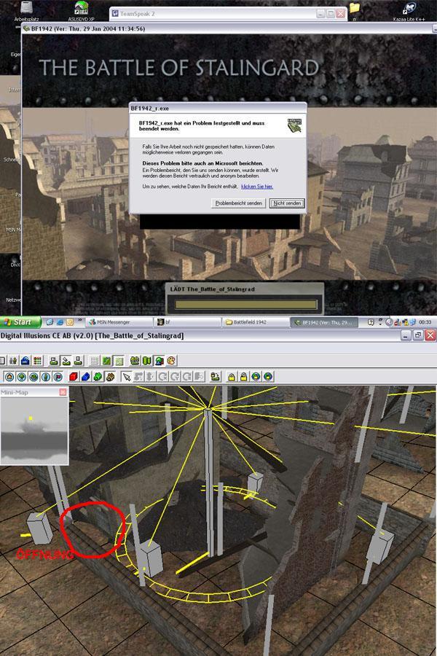Click the plain gray grid toolbar icon

(x=95, y=361)
